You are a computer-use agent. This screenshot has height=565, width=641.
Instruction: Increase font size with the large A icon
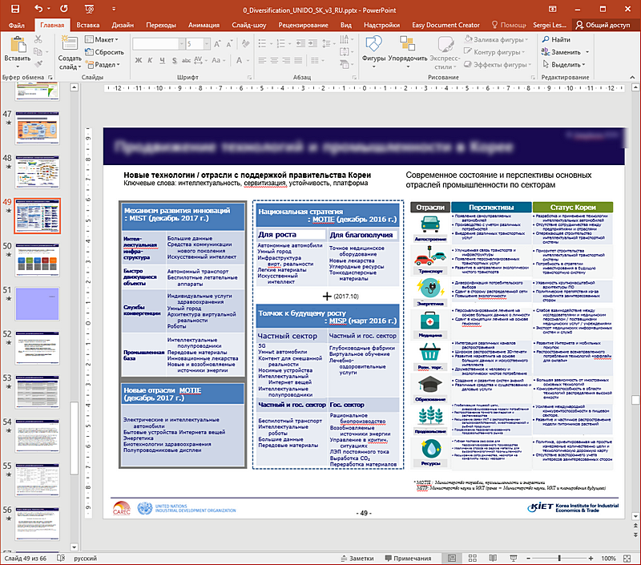(217, 44)
